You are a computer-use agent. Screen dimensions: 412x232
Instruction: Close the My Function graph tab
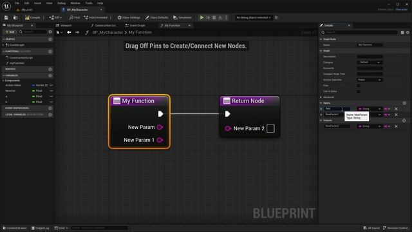tap(189, 26)
